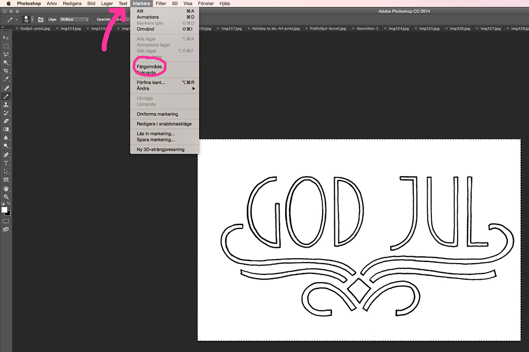This screenshot has width=529, height=352.
Task: Open the brush panel toggle icon
Action: [41, 20]
